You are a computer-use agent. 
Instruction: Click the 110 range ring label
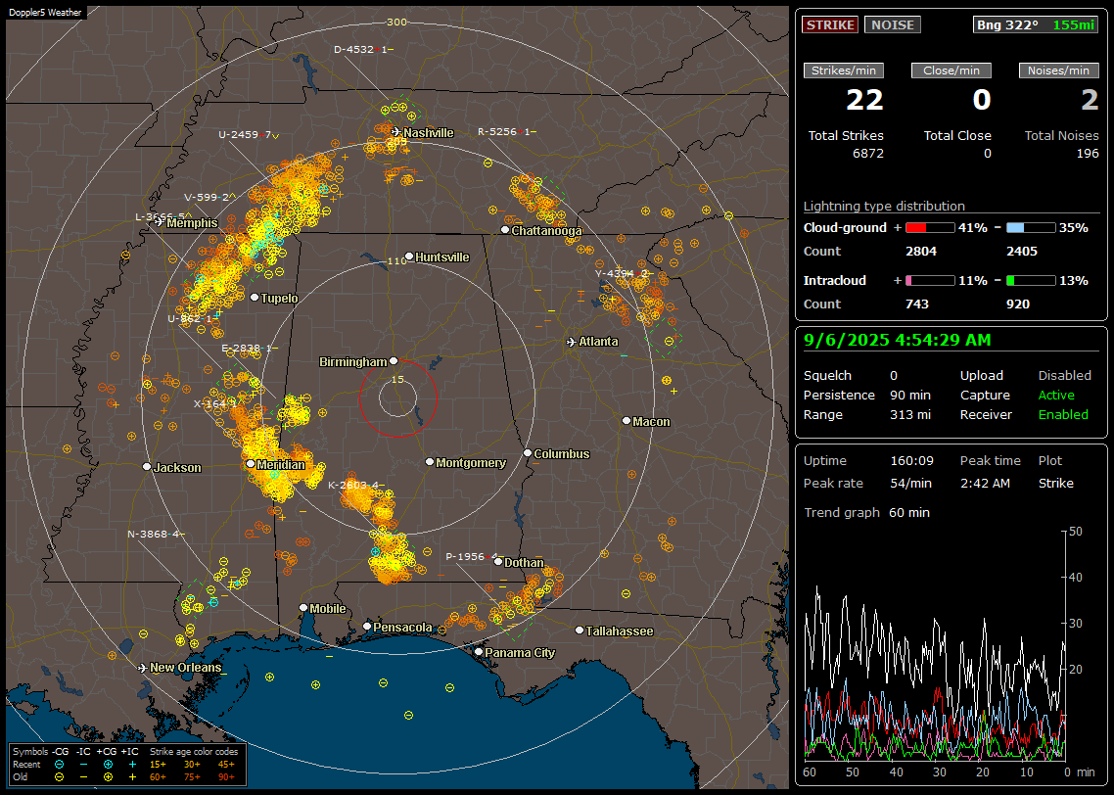pos(397,260)
